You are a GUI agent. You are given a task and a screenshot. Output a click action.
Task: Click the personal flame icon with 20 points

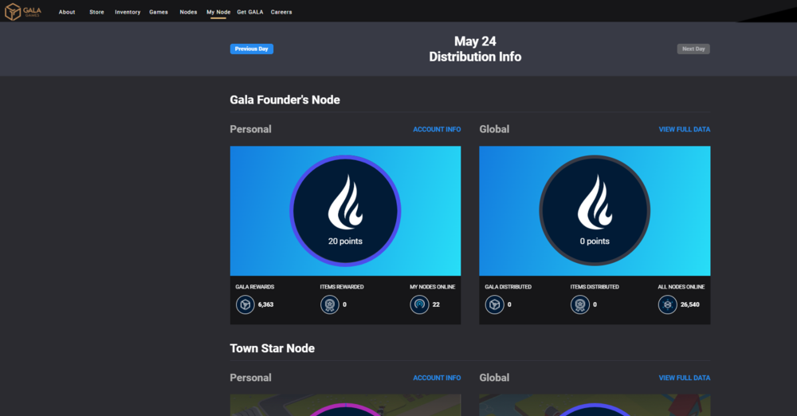pos(345,210)
